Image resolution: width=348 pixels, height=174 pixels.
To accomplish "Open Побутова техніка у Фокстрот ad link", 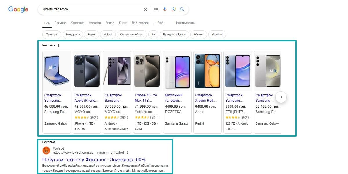I will click(x=94, y=159).
